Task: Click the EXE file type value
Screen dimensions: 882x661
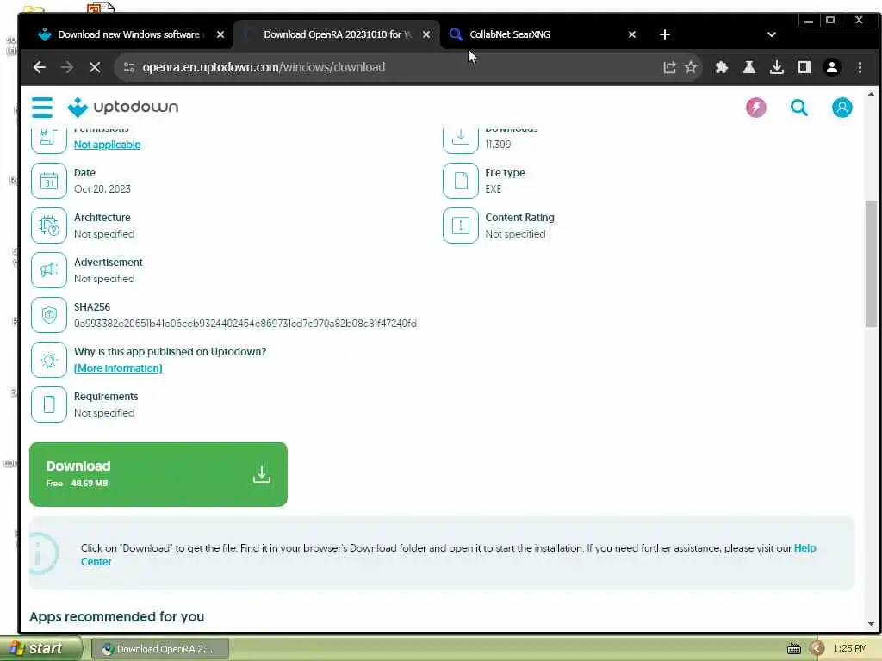Action: tap(493, 188)
